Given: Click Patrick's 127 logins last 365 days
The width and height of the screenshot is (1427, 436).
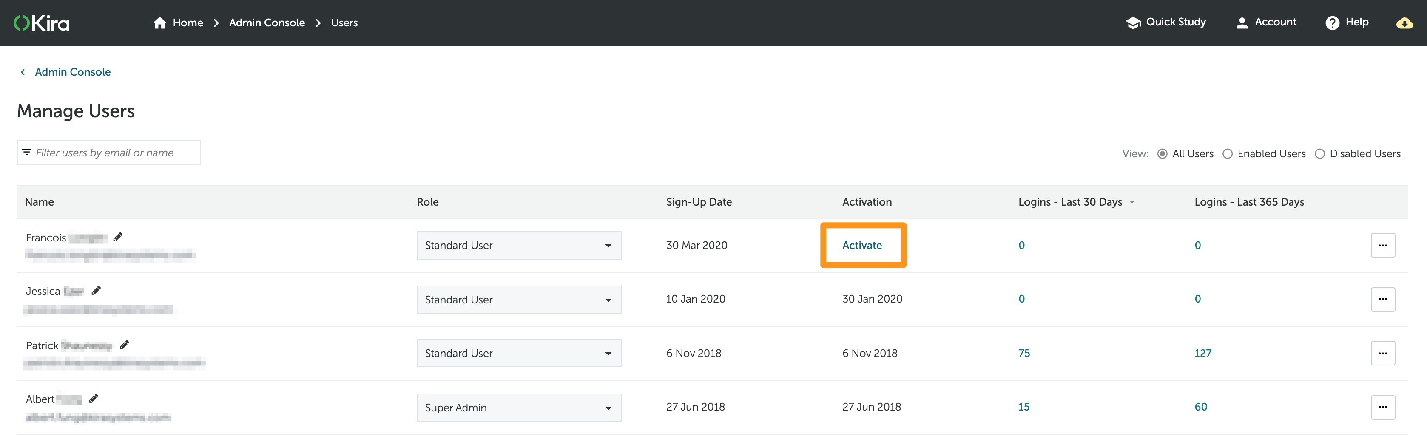Looking at the screenshot, I should coord(1202,353).
